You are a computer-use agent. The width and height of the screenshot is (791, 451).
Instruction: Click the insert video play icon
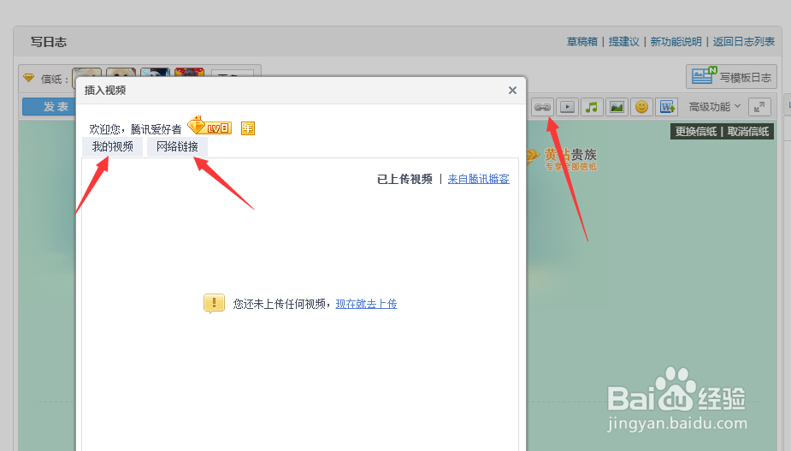(x=567, y=107)
